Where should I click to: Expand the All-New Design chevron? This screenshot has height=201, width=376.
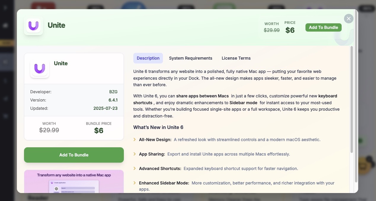(135, 139)
